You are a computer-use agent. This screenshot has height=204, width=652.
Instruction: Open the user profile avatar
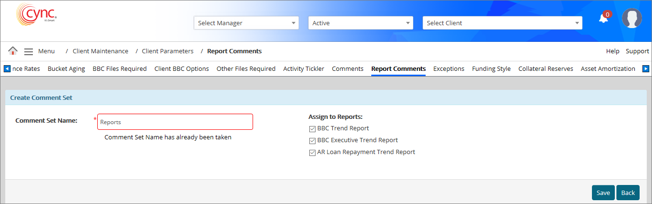pyautogui.click(x=632, y=19)
